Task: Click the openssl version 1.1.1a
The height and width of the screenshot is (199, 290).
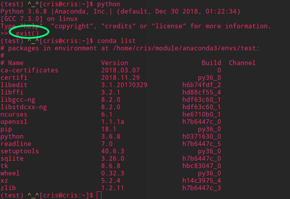Action: pyautogui.click(x=113, y=122)
